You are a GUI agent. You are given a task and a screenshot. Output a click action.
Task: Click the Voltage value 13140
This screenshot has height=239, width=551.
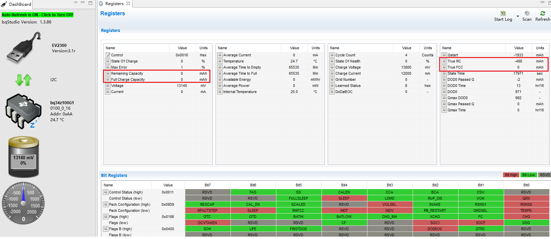tap(182, 86)
